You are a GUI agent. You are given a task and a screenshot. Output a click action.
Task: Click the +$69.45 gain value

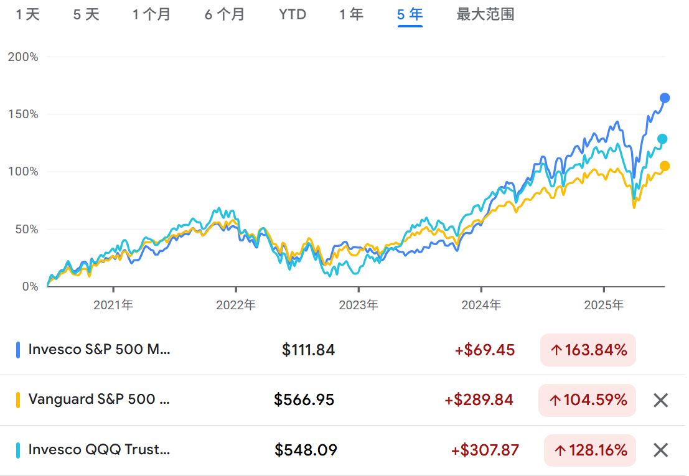point(485,350)
